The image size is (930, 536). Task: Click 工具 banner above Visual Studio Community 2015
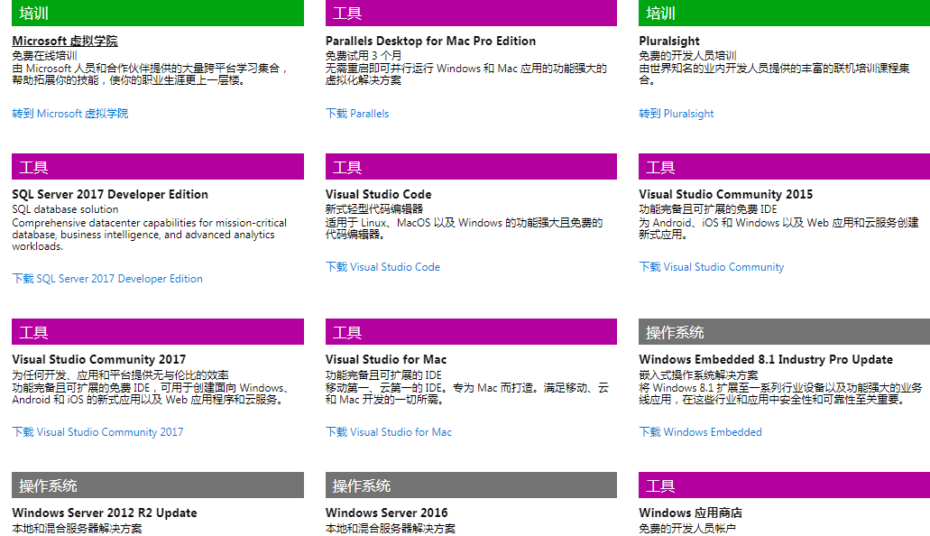click(x=784, y=167)
